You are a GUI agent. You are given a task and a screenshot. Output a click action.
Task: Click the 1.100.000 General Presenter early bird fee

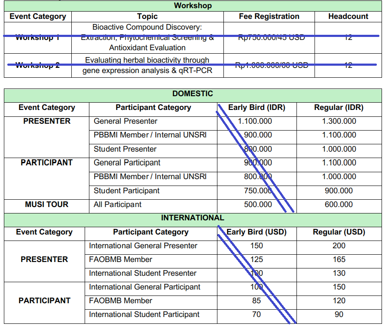[x=255, y=121]
